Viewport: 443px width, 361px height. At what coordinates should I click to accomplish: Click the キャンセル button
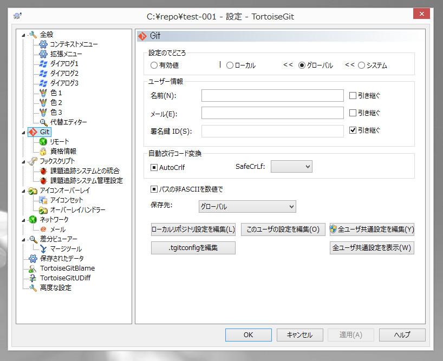pos(300,335)
